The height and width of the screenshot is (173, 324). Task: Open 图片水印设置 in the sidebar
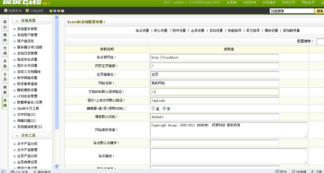pos(27,66)
